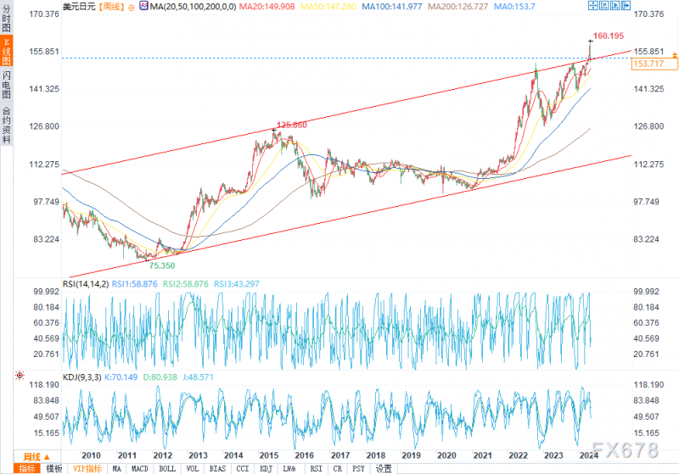
Task: Click the crosshair cursor icon at top right
Action: (592, 6)
